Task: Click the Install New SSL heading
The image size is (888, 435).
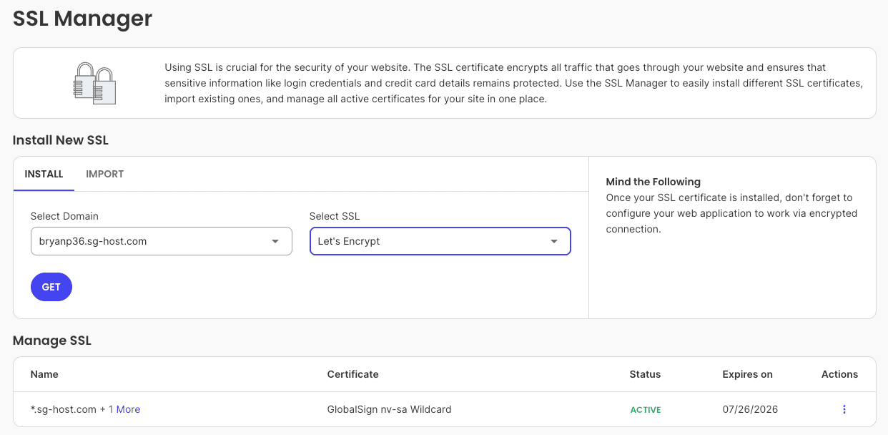Action: click(61, 140)
